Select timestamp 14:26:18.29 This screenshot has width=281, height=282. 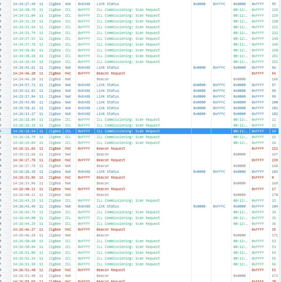[x=24, y=125]
